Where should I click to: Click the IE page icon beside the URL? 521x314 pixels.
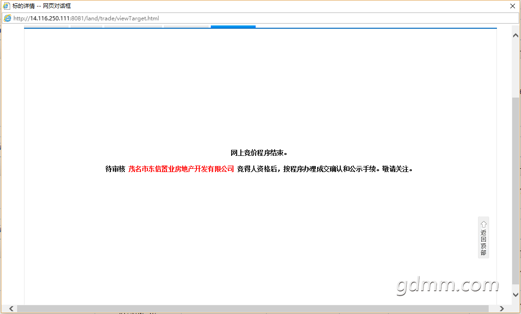tap(7, 18)
